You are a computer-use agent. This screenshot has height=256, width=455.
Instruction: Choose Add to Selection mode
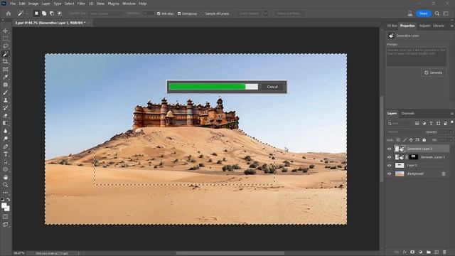(44, 14)
